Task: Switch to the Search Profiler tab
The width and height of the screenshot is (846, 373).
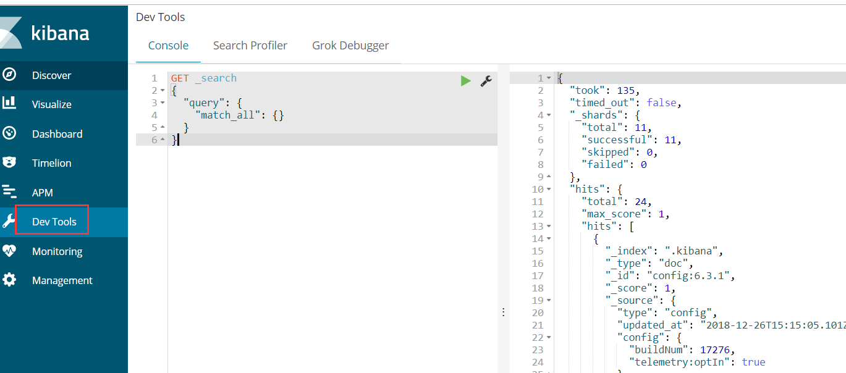Action: click(x=250, y=46)
